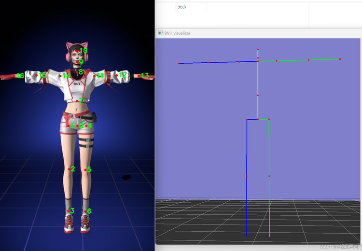Click the blue leg's knee joint in BVH visualizer
The width and height of the screenshot is (362, 251).
click(x=247, y=176)
